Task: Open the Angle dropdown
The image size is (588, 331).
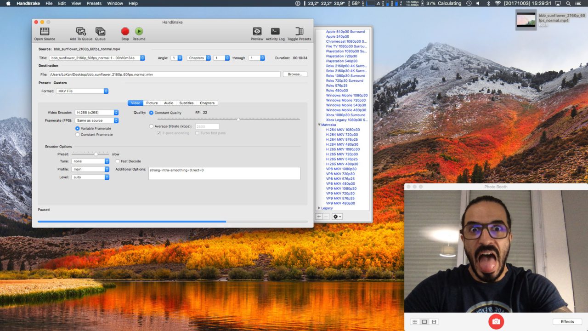Action: click(176, 58)
